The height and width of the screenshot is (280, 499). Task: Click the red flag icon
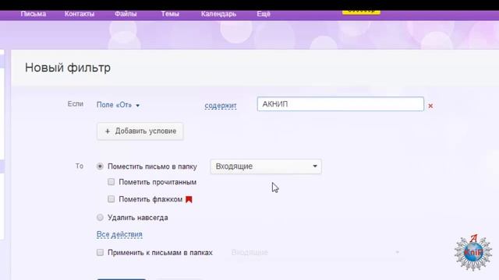point(189,199)
